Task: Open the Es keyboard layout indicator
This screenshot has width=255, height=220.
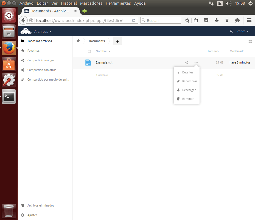Action: [x=220, y=3]
